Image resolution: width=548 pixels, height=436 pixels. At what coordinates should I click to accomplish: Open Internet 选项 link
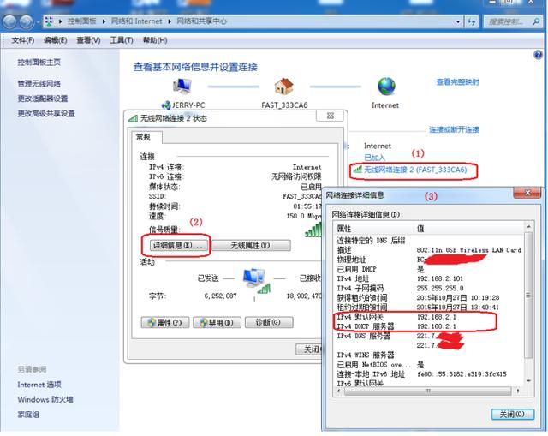[39, 385]
